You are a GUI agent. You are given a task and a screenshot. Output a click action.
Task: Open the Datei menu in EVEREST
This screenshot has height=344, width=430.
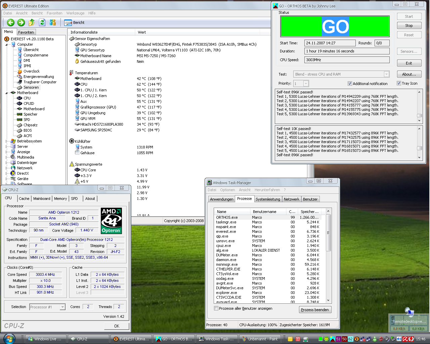[x=8, y=13]
